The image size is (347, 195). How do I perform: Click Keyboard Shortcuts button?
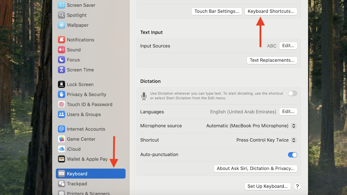(271, 11)
